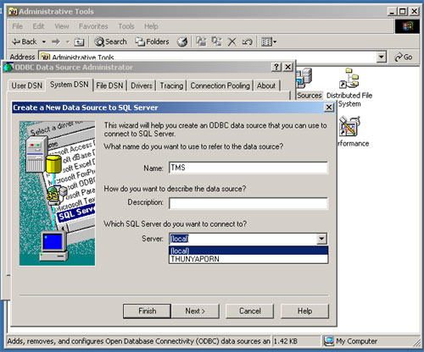The height and width of the screenshot is (352, 424).
Task: Click the Copy To toolbar icon
Action: point(217,41)
